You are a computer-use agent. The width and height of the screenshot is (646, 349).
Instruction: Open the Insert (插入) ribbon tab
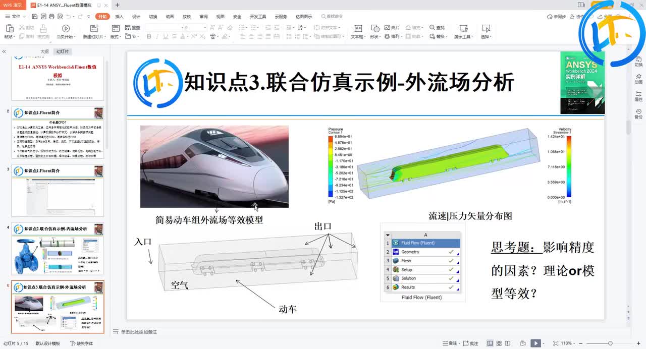pos(119,17)
